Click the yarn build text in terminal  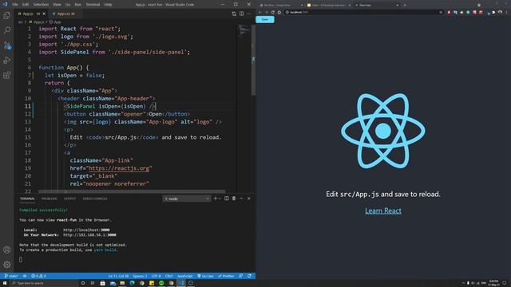(x=105, y=250)
